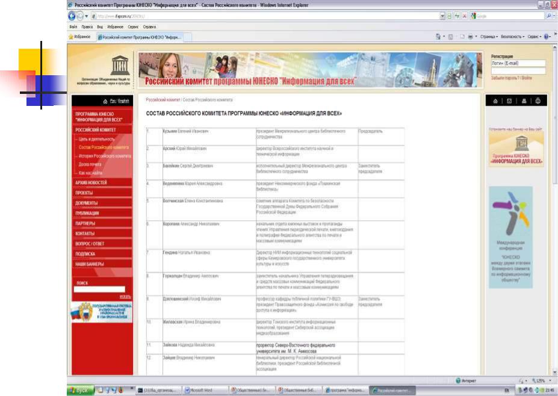The width and height of the screenshot is (558, 396).
Task: Open the ПУБЛИКАЦИИ section
Action: 102,213
